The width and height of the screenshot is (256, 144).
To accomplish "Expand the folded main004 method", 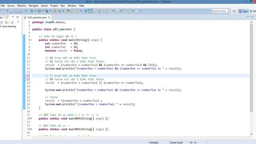I will [x=31, y=118].
